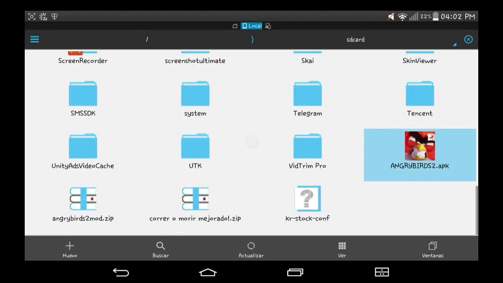Image resolution: width=503 pixels, height=283 pixels.
Task: Click the ANGRYBIRDS2.apk file name
Action: tap(420, 166)
